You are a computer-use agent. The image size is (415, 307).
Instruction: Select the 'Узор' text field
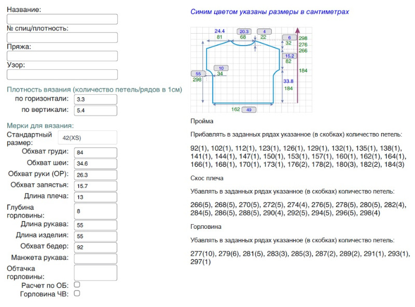62,75
